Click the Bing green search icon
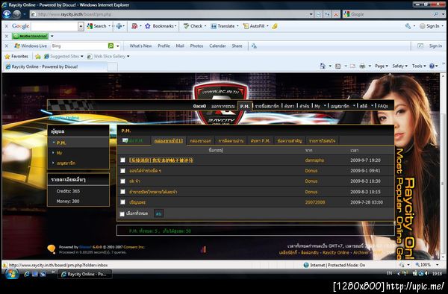This screenshot has height=294, width=448. [111, 46]
